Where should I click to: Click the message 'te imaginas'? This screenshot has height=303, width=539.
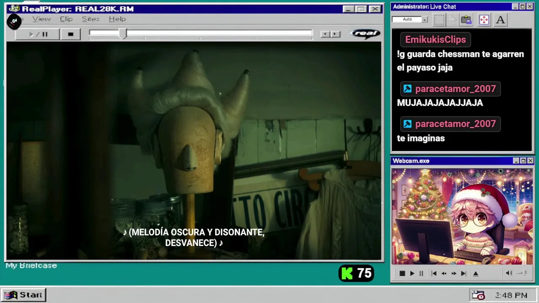(x=421, y=138)
